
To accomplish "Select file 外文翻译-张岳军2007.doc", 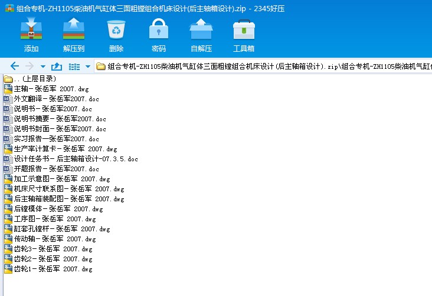I will point(51,99).
